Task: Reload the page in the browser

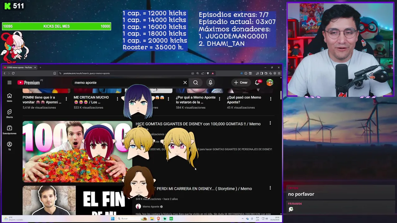Action: 13,73
